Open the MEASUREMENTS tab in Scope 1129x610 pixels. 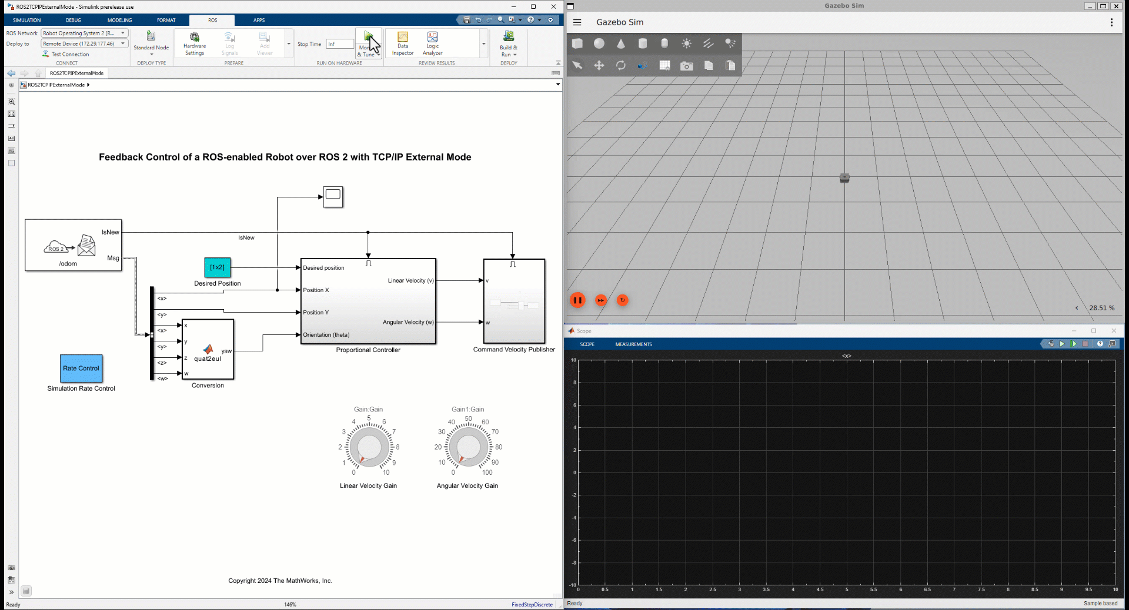(633, 344)
